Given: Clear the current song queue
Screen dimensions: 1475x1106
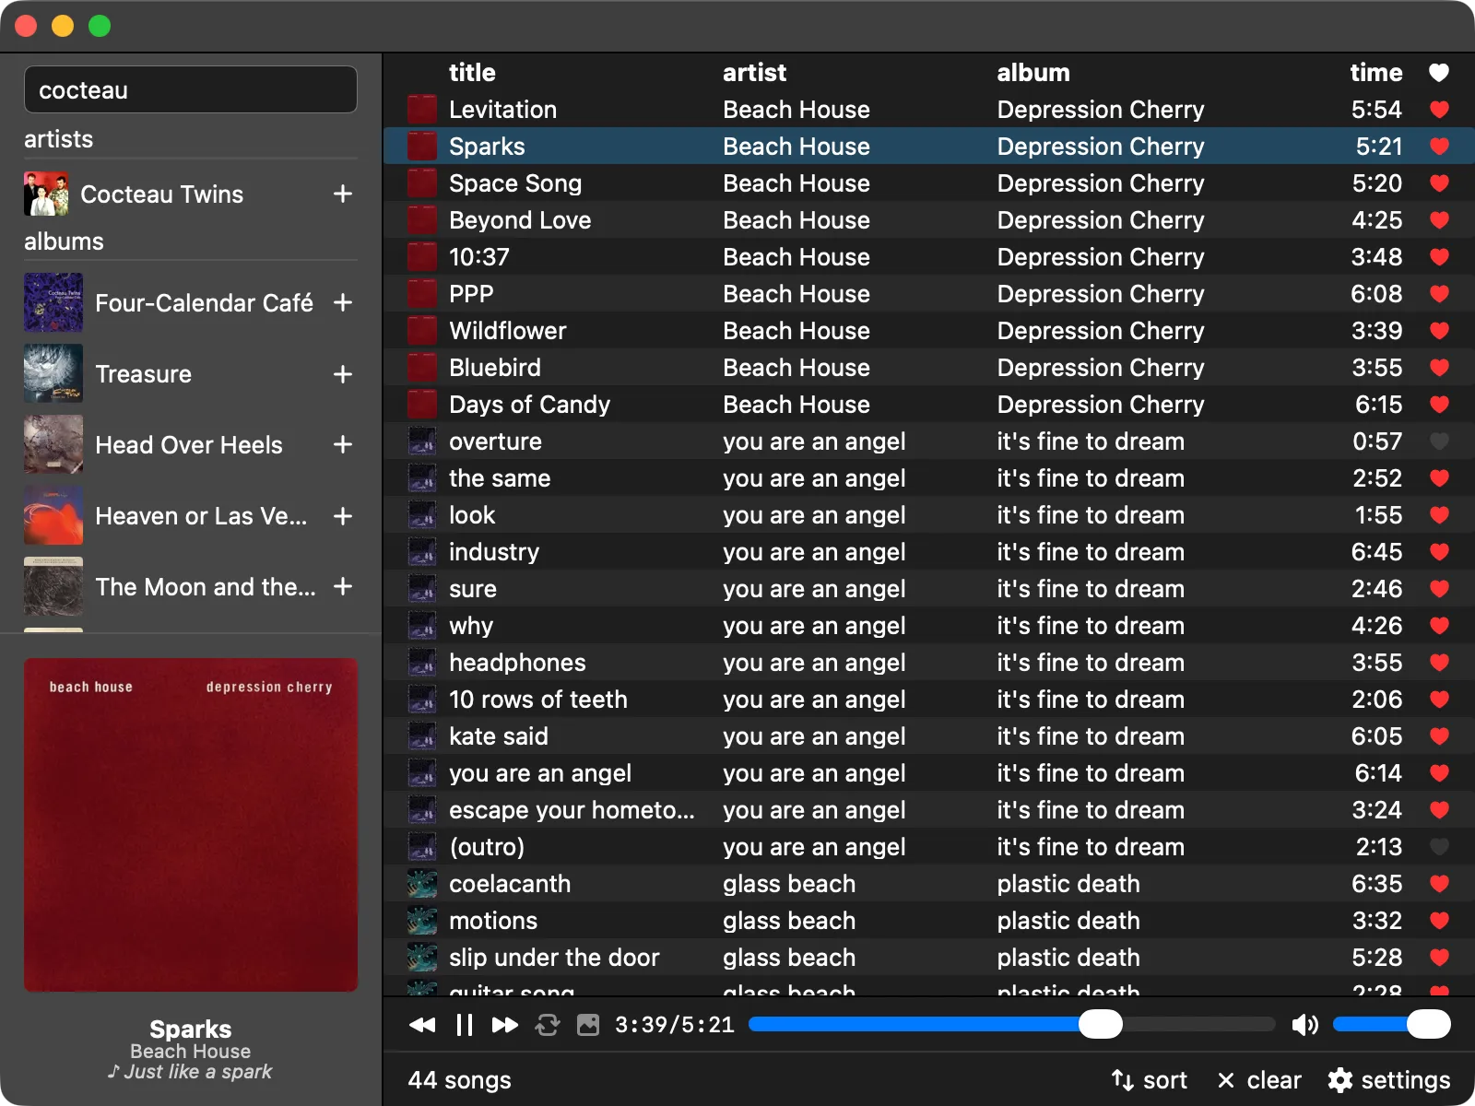Looking at the screenshot, I should pos(1259,1080).
